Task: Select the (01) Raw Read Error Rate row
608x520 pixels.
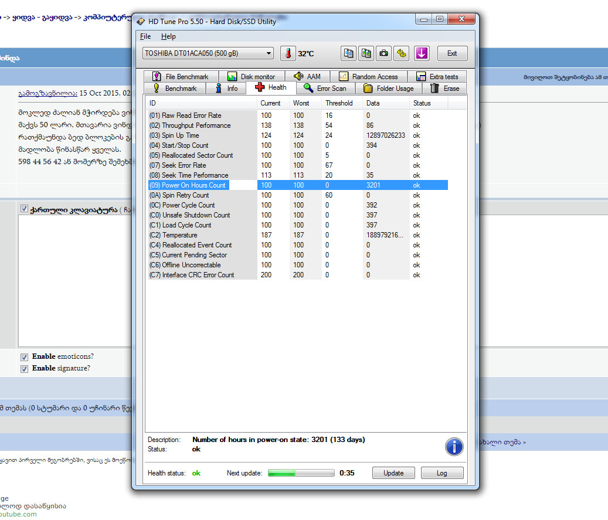Action: pyautogui.click(x=298, y=115)
